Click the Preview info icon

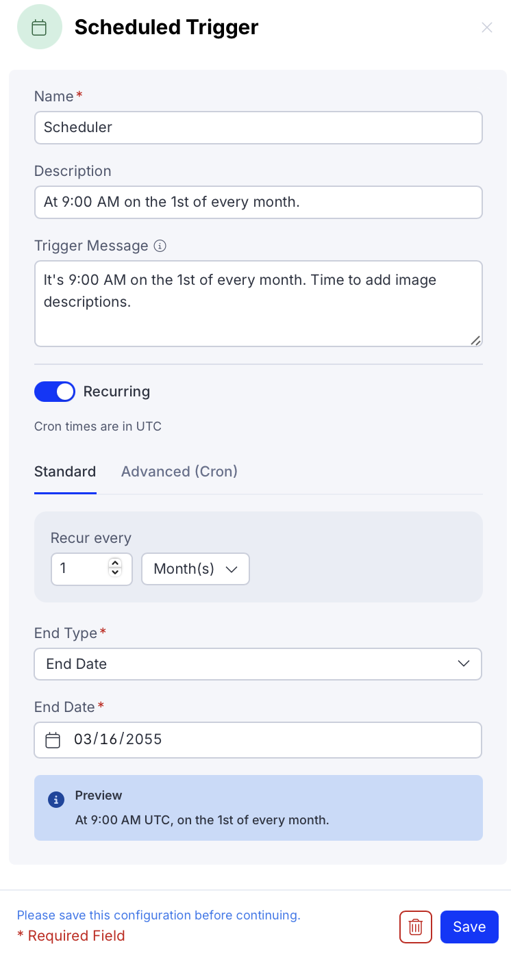pyautogui.click(x=56, y=799)
